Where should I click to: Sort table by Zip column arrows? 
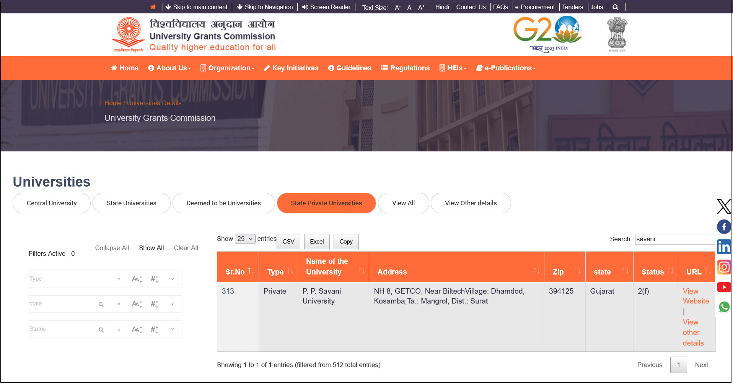pyautogui.click(x=578, y=271)
